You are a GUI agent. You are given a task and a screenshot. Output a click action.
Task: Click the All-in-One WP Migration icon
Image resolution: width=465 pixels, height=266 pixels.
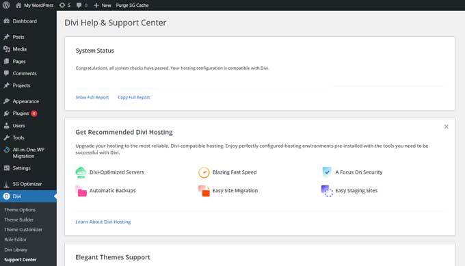pos(7,150)
